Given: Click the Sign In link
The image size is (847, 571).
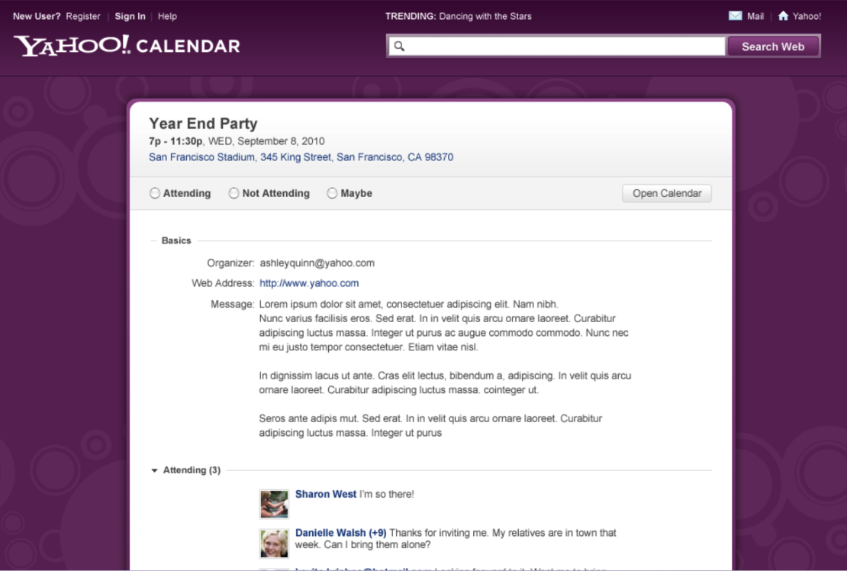Looking at the screenshot, I should [x=130, y=16].
